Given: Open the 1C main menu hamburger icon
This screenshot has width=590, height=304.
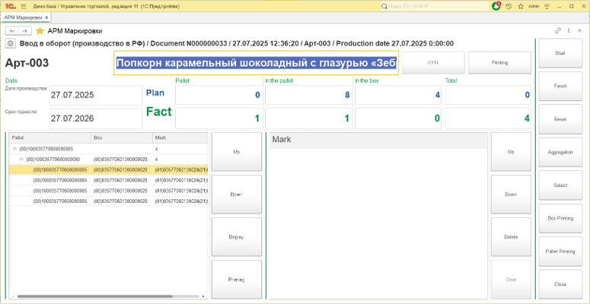Looking at the screenshot, I should (x=24, y=6).
